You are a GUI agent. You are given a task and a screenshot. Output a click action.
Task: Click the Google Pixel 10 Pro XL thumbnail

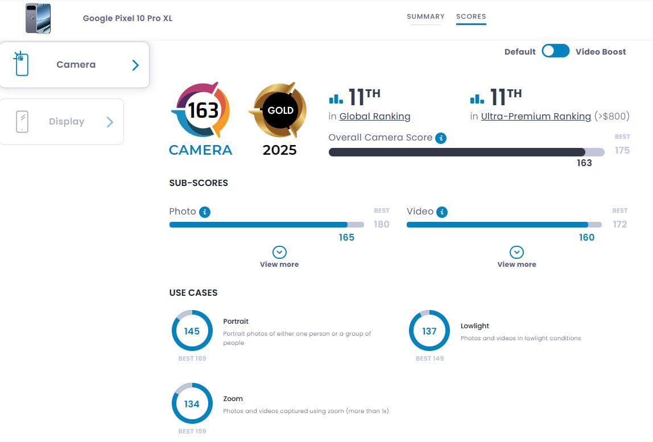(38, 18)
